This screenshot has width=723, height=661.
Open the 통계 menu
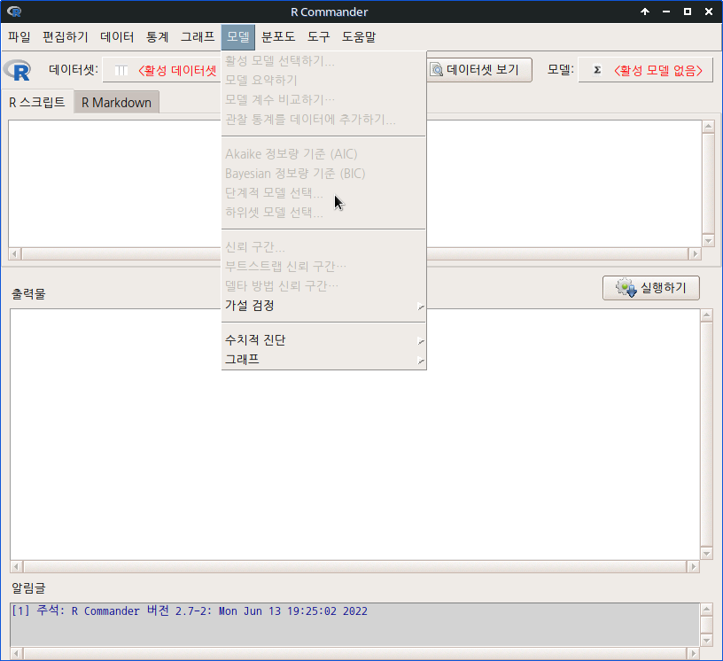tap(157, 37)
